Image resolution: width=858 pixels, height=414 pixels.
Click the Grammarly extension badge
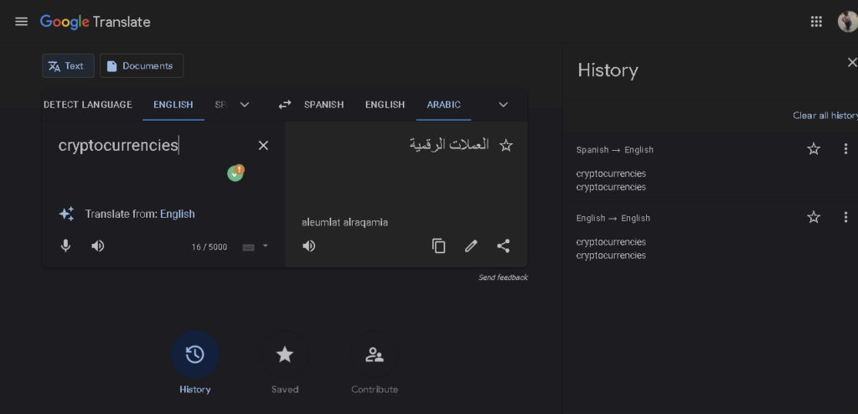pyautogui.click(x=235, y=173)
